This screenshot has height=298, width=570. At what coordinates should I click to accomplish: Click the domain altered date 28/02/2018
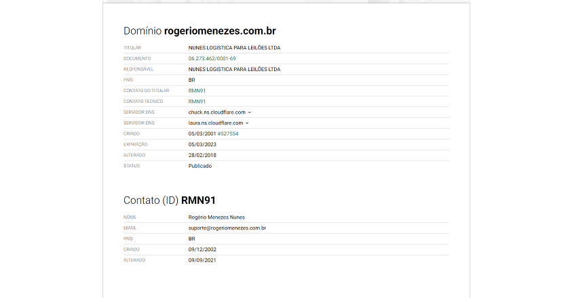coord(202,155)
